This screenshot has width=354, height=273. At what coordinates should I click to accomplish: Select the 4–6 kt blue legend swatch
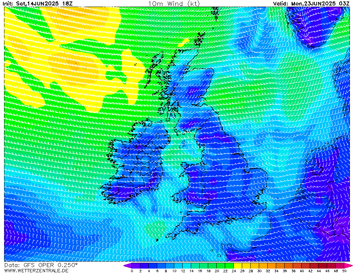click(x=153, y=265)
